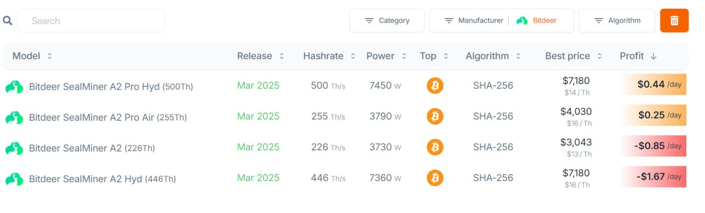The height and width of the screenshot is (213, 705).
Task: Click into the Search input field
Action: tap(91, 21)
